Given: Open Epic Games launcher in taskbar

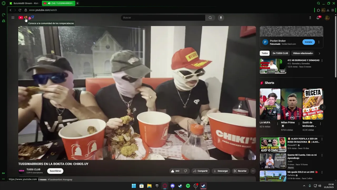Looking at the screenshot, I should tap(157, 186).
